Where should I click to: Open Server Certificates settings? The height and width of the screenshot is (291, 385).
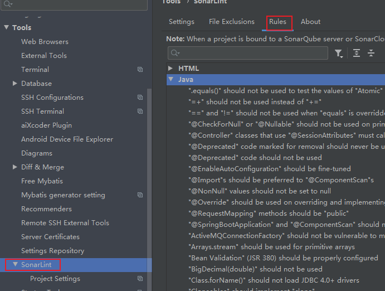point(50,237)
